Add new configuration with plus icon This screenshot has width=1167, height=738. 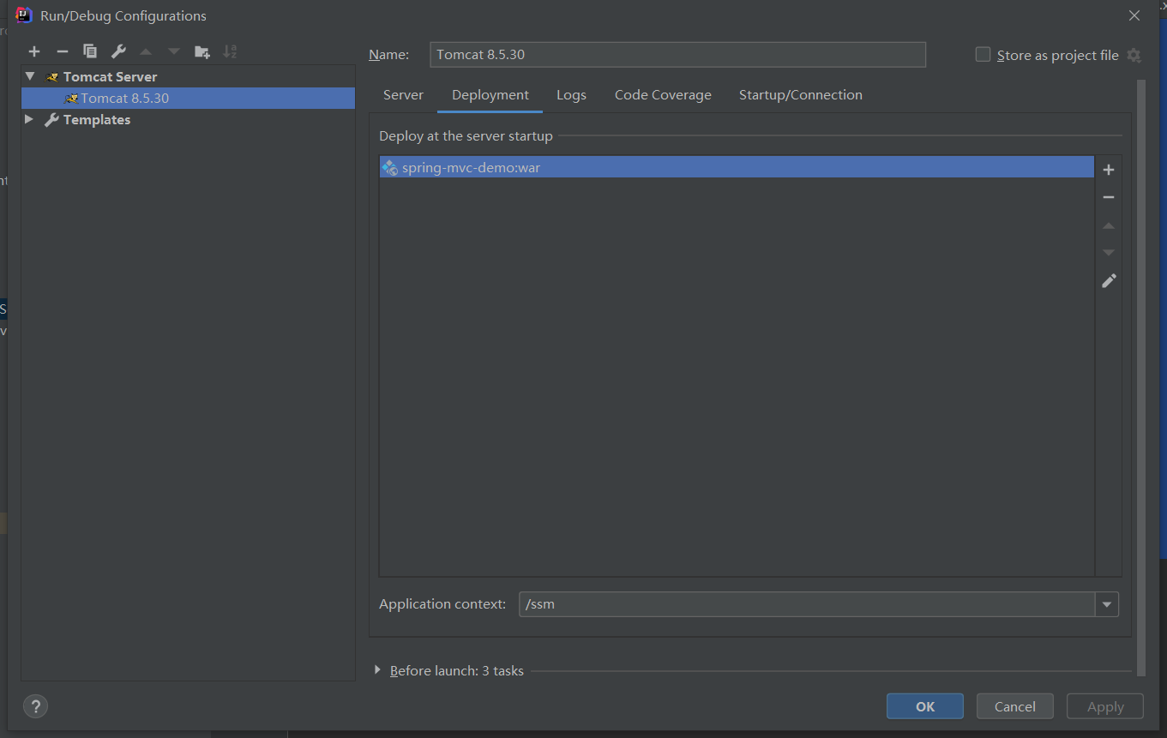coord(34,51)
